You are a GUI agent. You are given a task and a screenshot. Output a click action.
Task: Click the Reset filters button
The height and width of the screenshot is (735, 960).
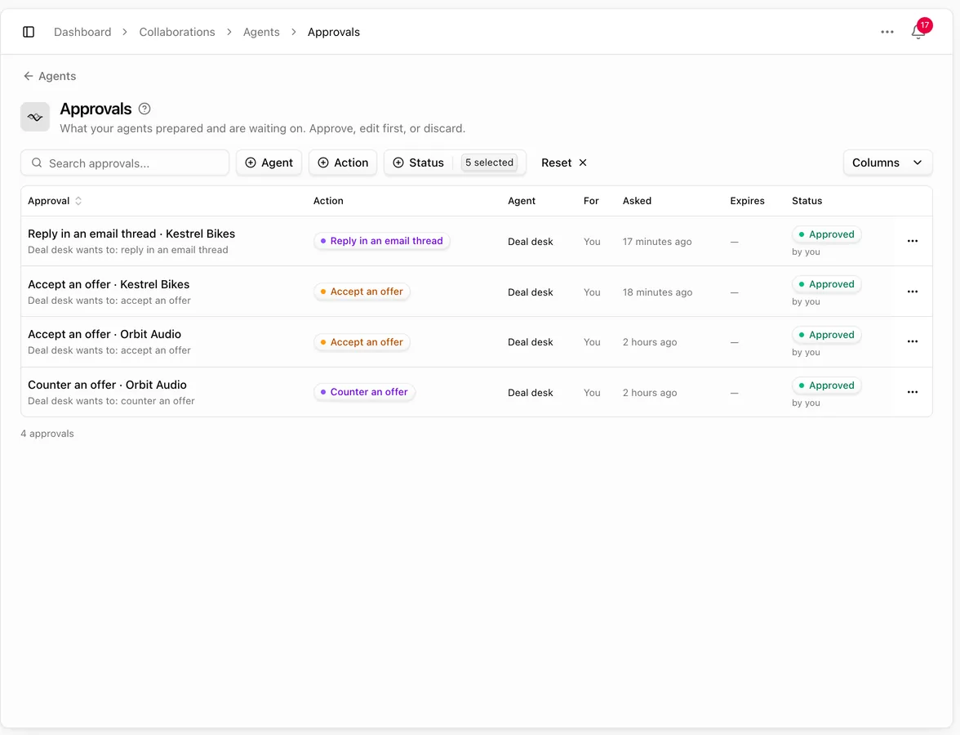564,163
